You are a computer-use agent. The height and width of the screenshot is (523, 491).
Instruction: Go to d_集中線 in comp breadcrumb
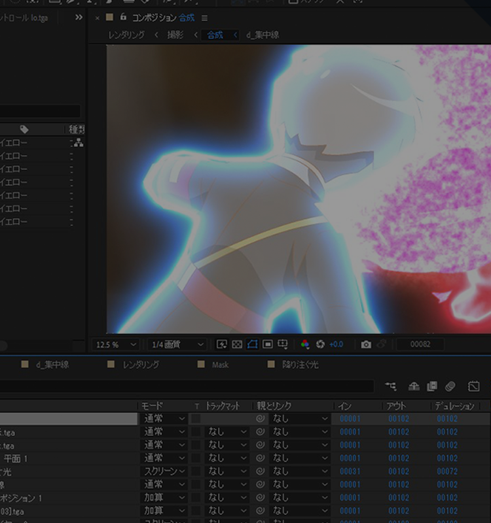[x=263, y=35]
